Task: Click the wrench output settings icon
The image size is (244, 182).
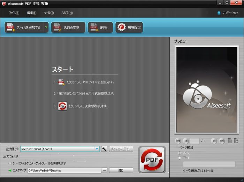Action: 104,149
